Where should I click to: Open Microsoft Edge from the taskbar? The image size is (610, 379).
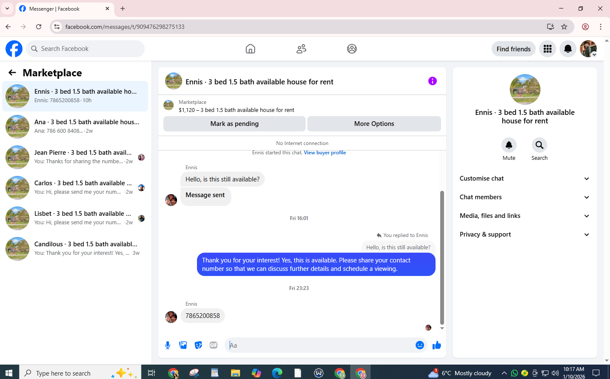(277, 373)
